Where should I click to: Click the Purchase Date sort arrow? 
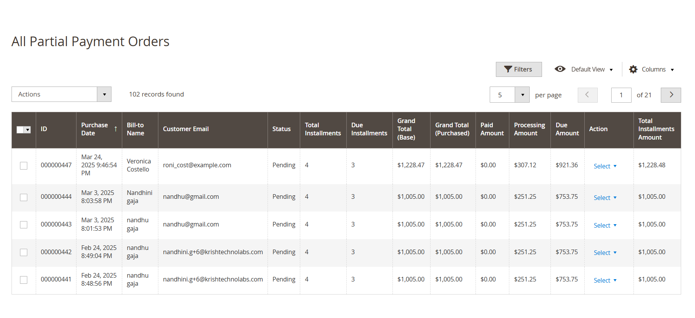(116, 129)
